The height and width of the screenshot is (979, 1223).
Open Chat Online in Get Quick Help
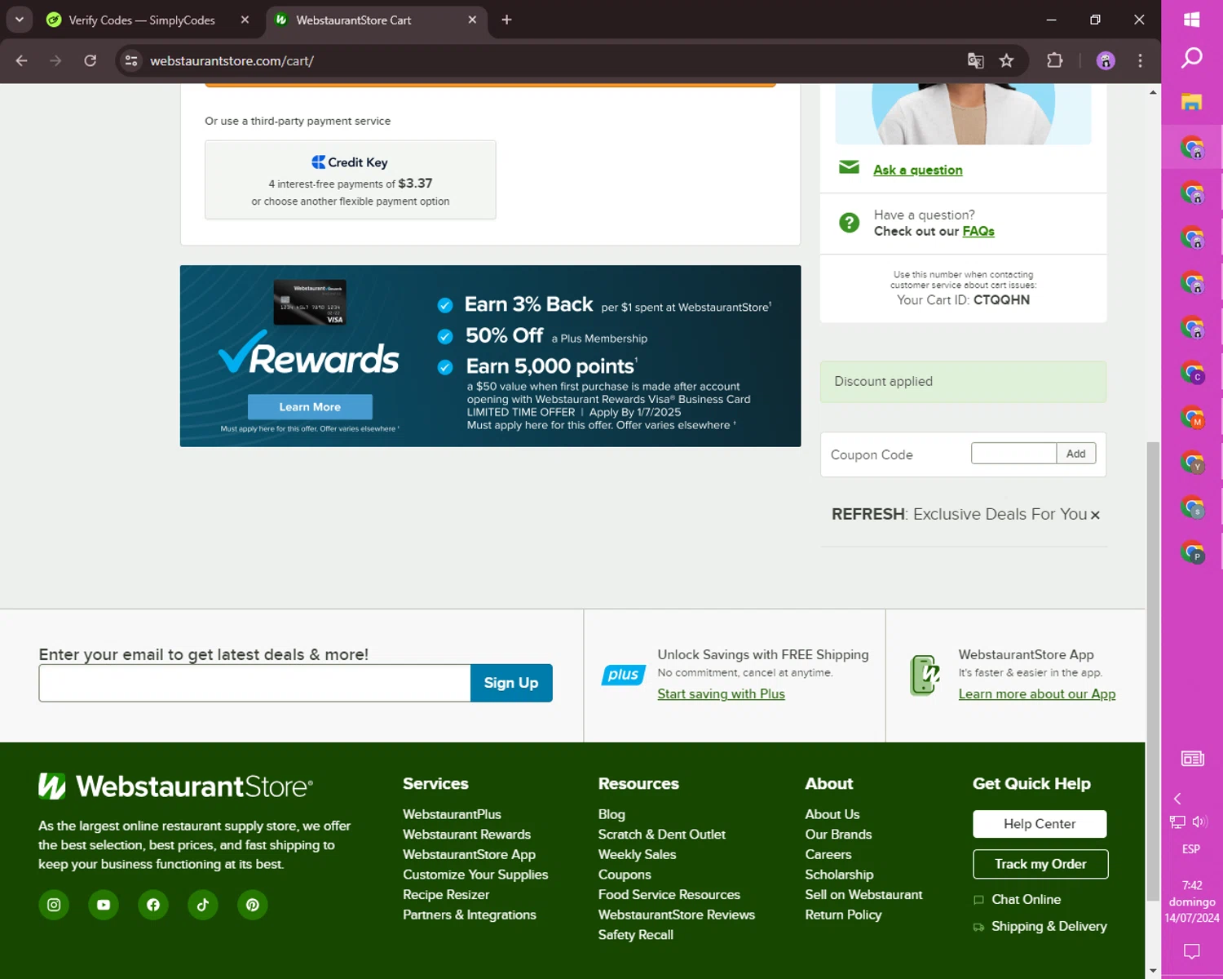coord(1026,899)
